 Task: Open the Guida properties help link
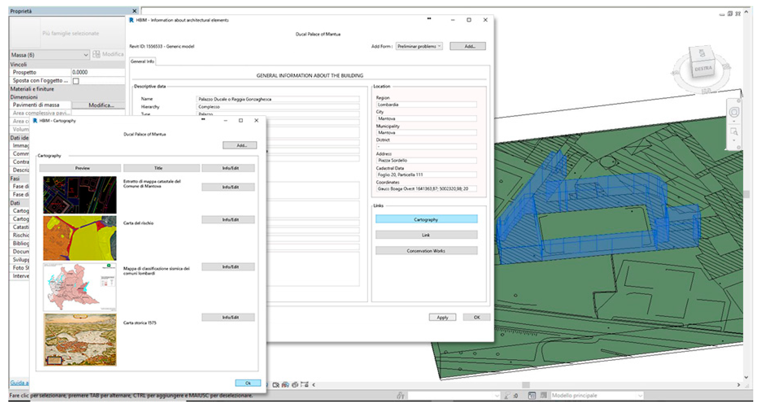coord(19,383)
